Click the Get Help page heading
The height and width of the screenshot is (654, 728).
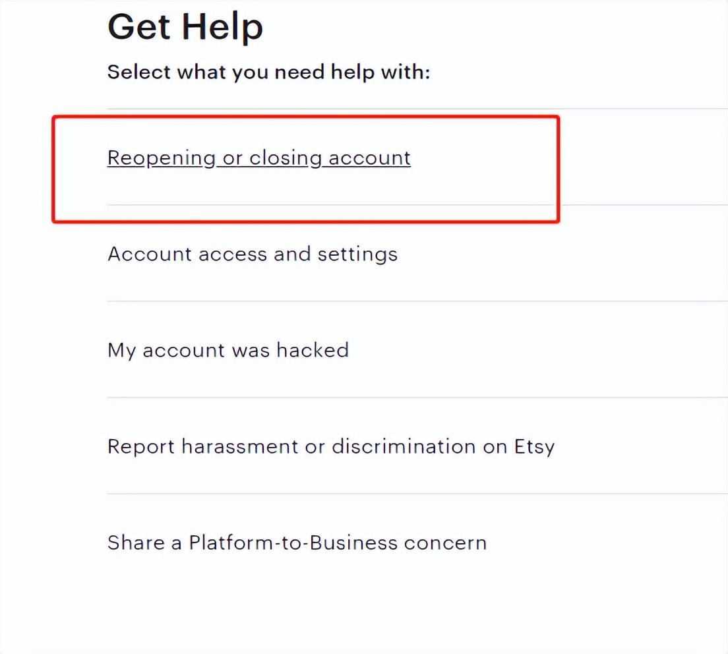(x=185, y=26)
